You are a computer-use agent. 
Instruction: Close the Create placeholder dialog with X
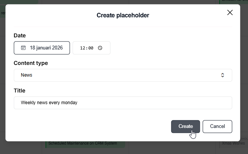pos(230,12)
